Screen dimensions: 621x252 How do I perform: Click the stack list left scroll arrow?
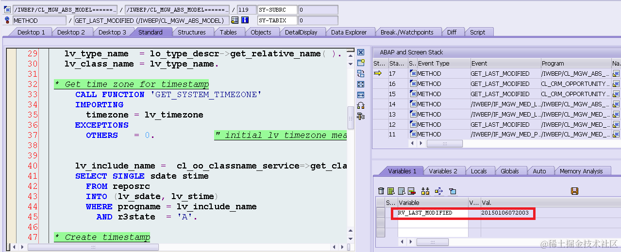point(413,144)
